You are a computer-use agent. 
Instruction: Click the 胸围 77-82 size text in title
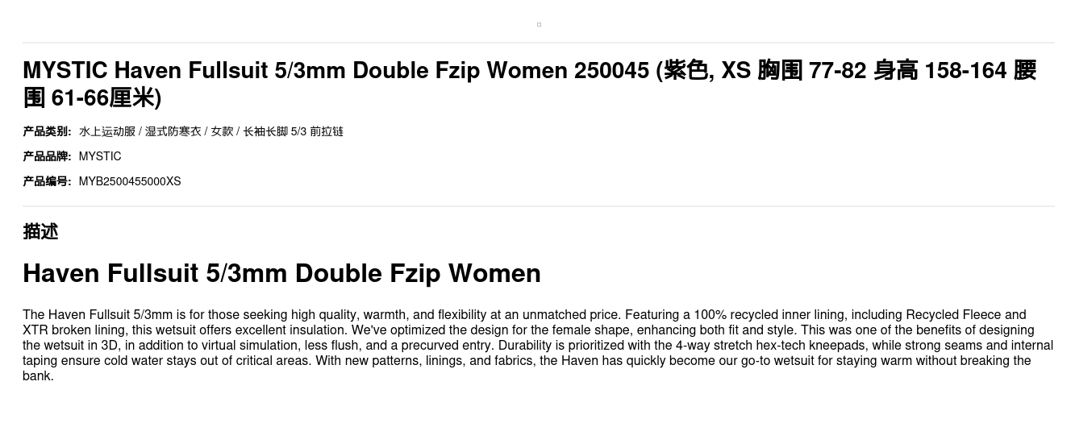[x=811, y=71]
